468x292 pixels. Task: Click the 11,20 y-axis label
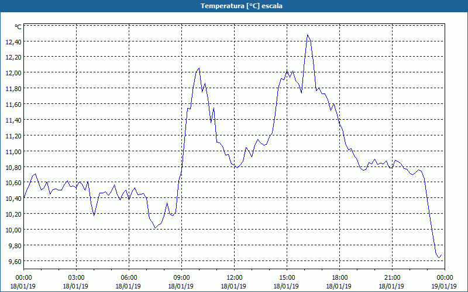click(13, 136)
